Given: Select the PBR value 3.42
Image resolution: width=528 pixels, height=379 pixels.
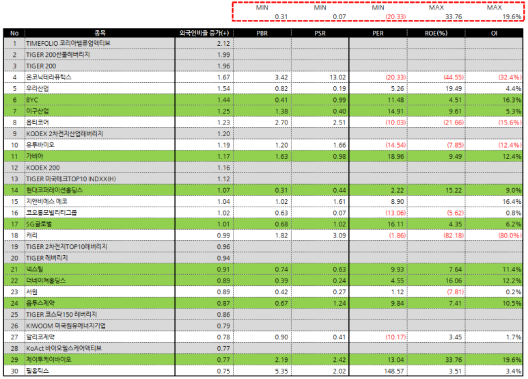Looking at the screenshot, I should coord(281,77).
